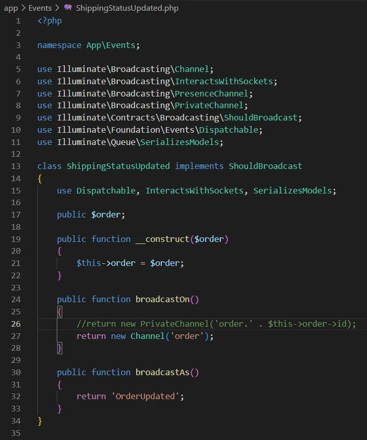Click 'Channel' in the line 5 import
The height and width of the screenshot is (440, 367).
[x=191, y=69]
